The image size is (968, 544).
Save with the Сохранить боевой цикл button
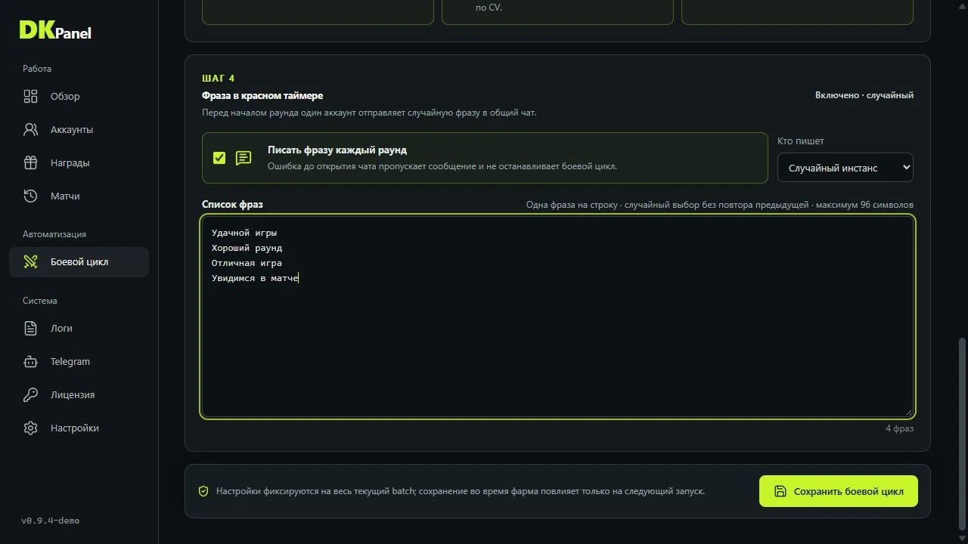839,491
